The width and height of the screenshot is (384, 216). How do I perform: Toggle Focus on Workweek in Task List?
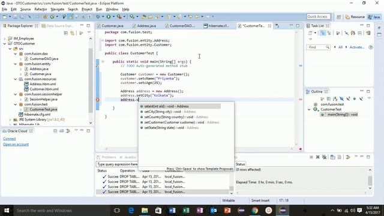(x=338, y=33)
